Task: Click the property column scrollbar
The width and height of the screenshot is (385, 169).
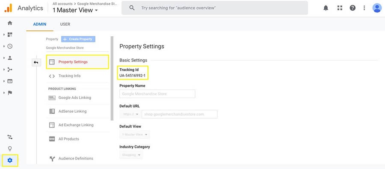Action: [112, 79]
